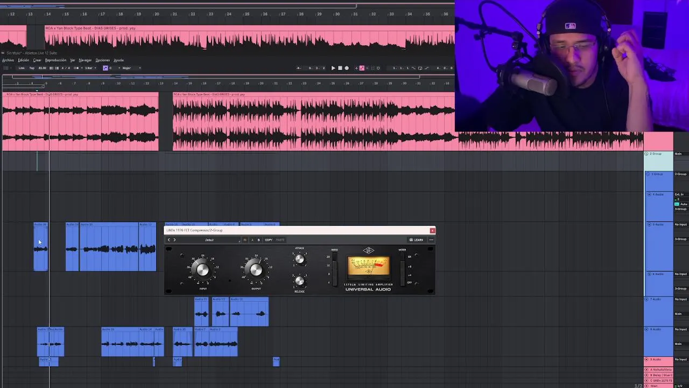Close the UADx 1176 FET Compressor window

(432, 231)
